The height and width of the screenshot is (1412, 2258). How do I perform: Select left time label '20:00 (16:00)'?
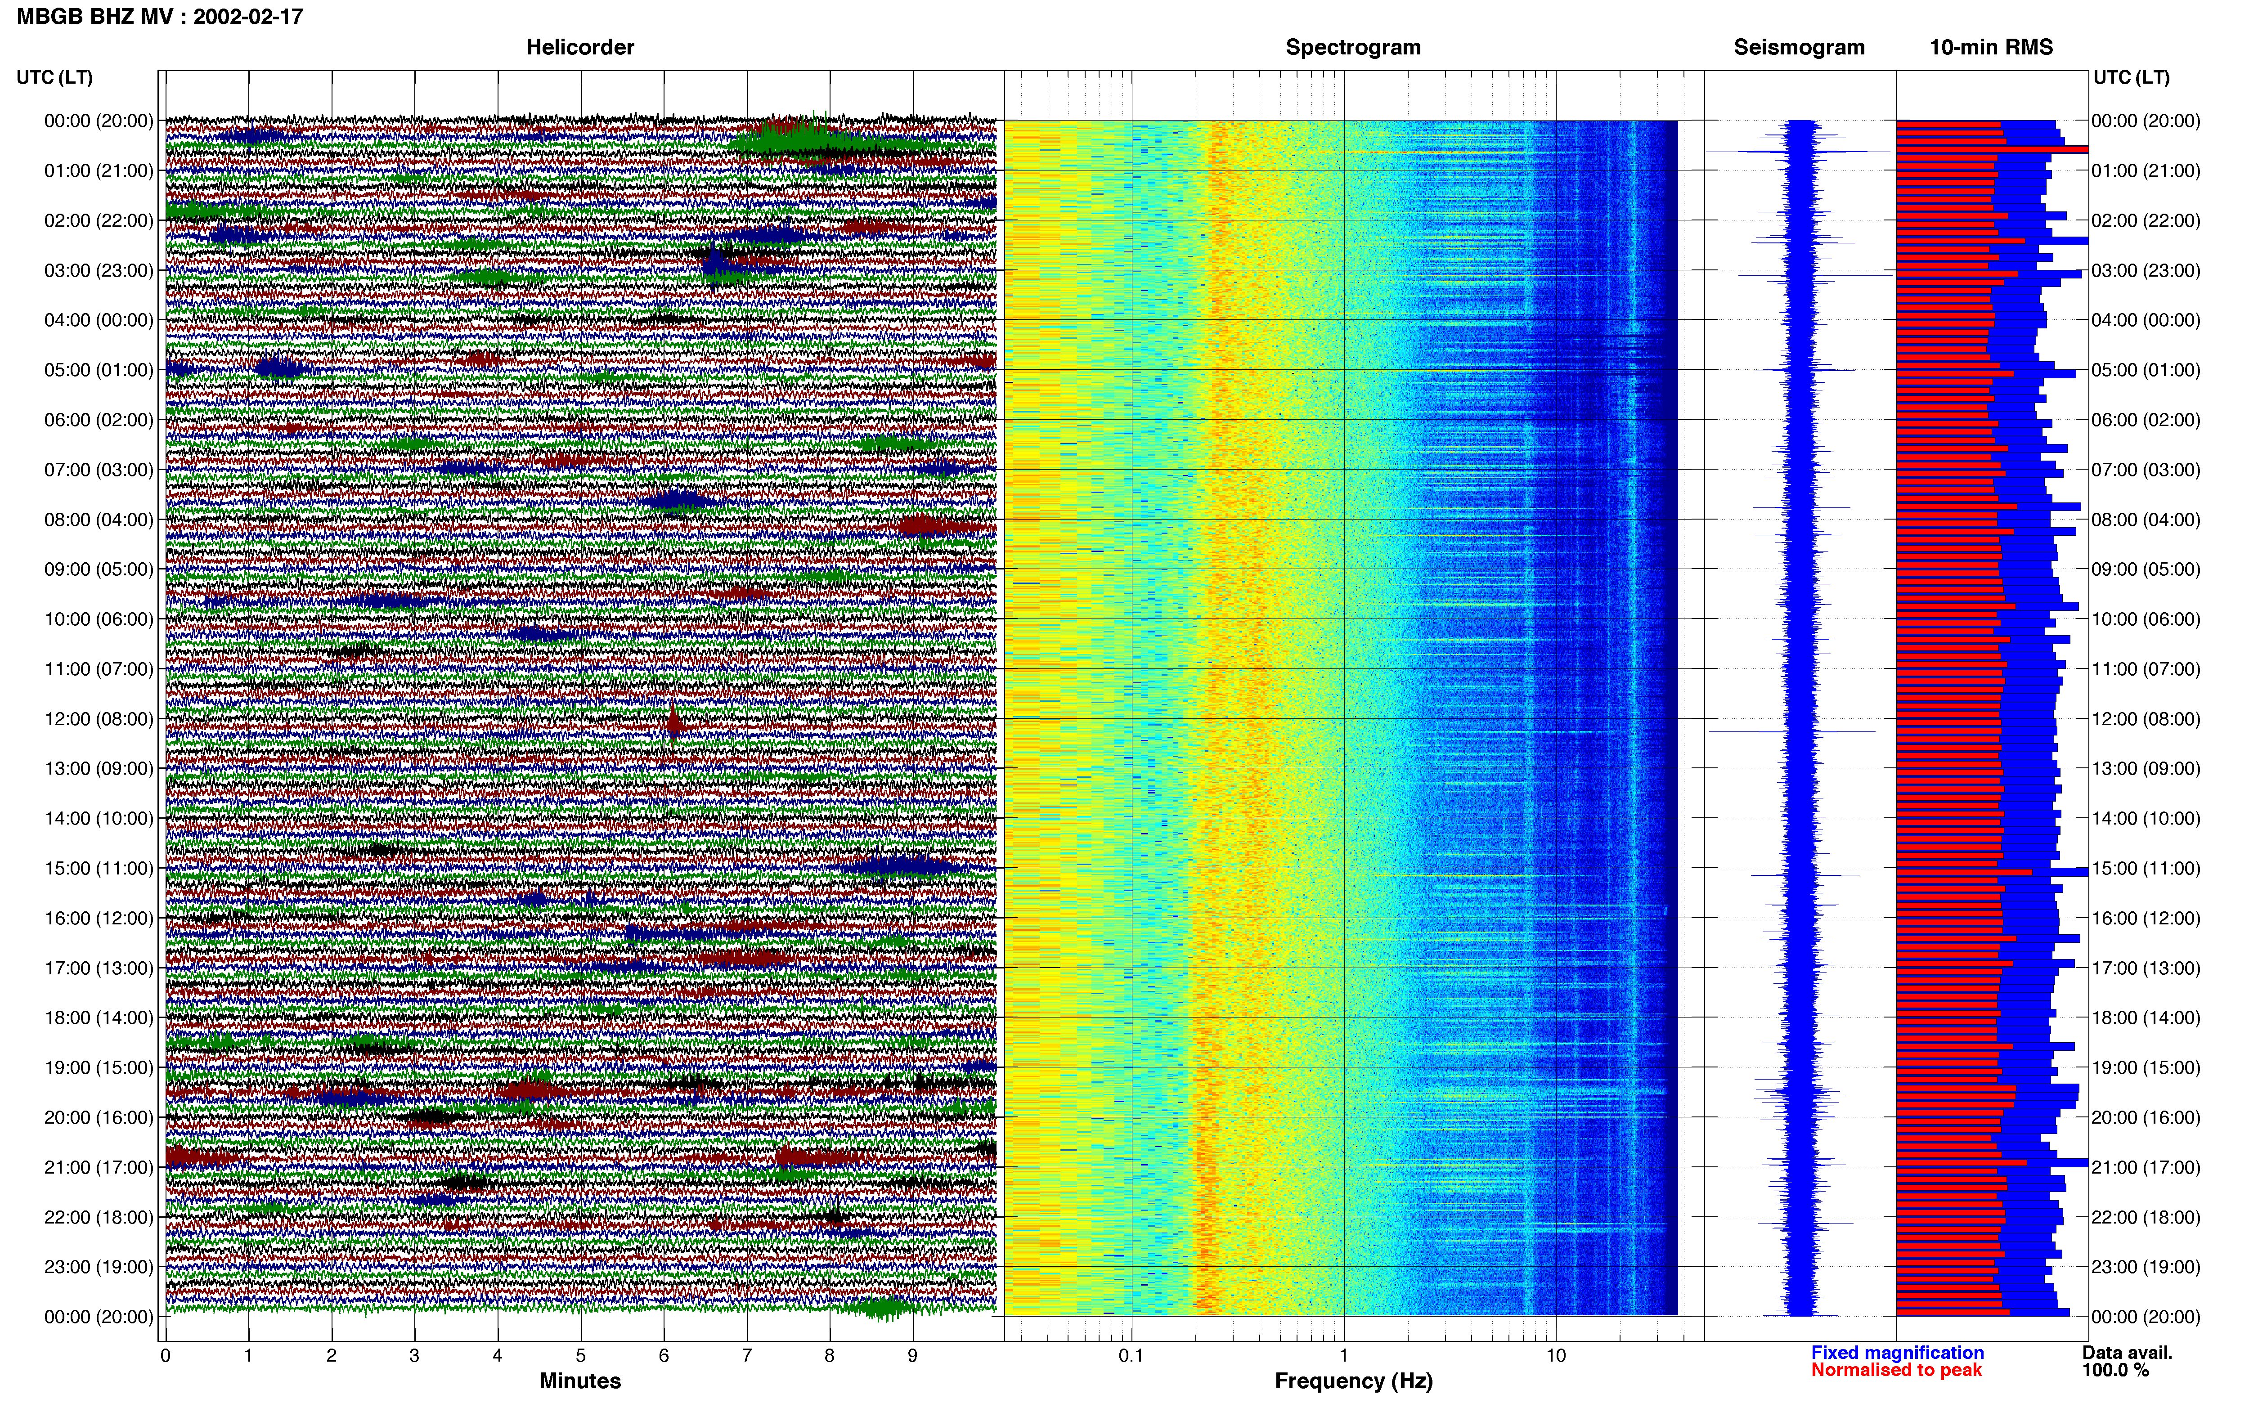99,1117
